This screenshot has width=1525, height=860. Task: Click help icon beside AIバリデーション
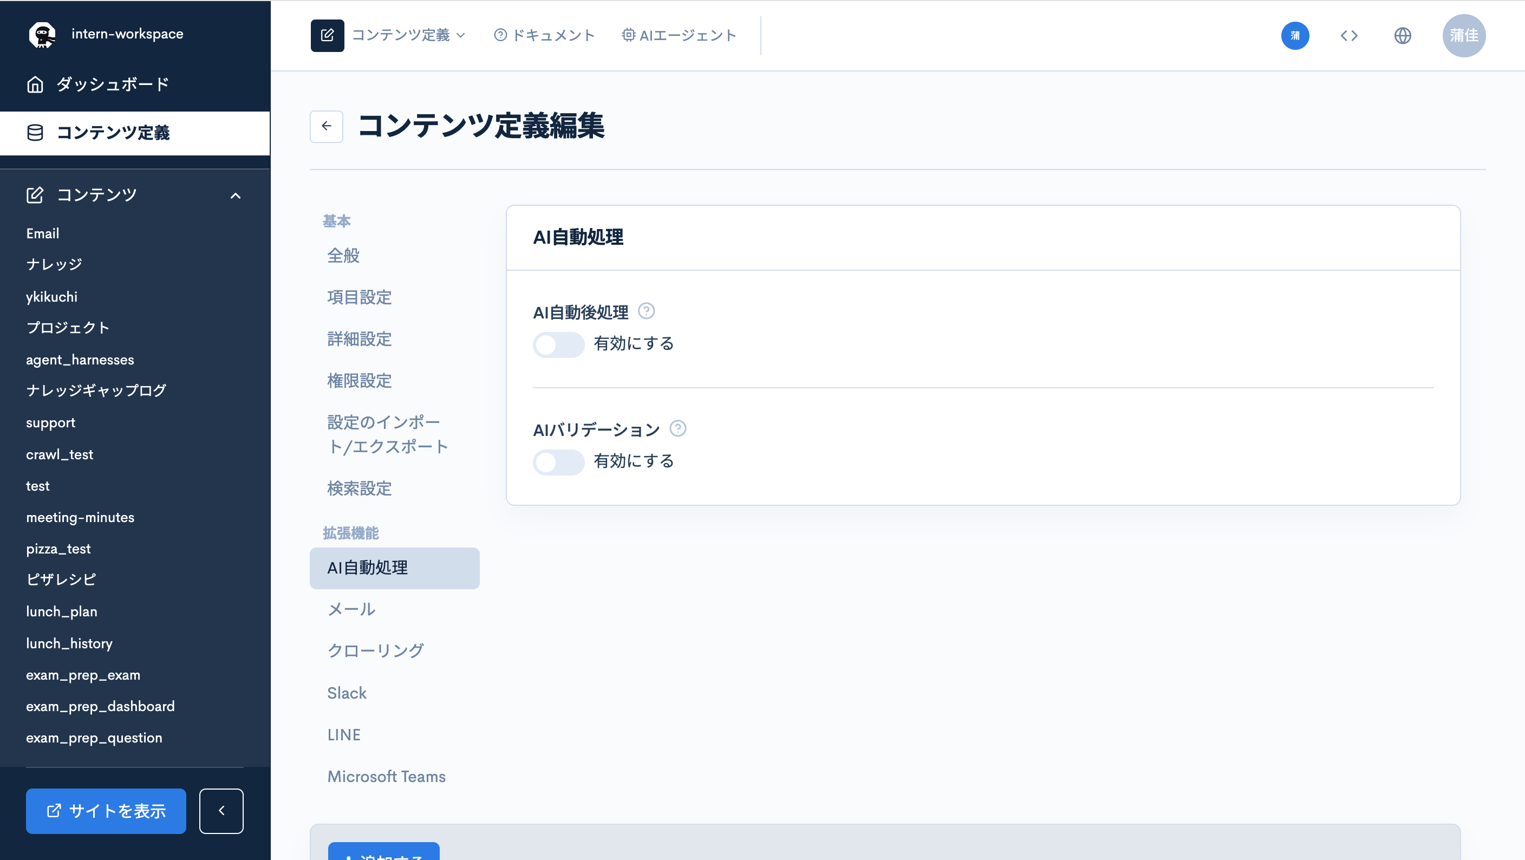[x=678, y=428]
